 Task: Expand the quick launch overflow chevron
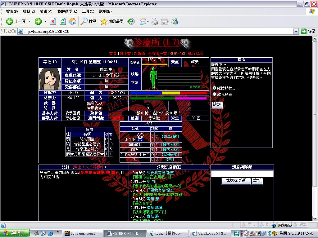58,232
